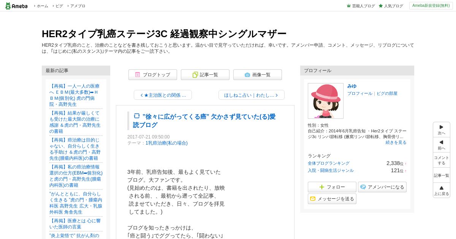Viewport: 456px width, 239px height.
Task: Click crown icon next to 芸能人ブログ
Action: (349, 6)
